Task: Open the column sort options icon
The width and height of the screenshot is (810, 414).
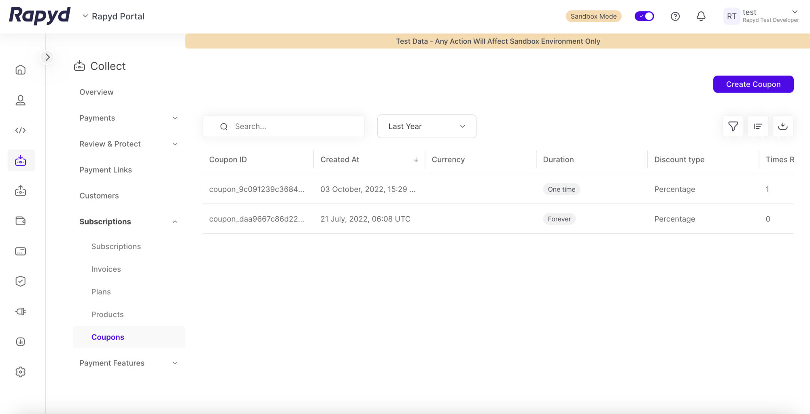Action: click(758, 127)
